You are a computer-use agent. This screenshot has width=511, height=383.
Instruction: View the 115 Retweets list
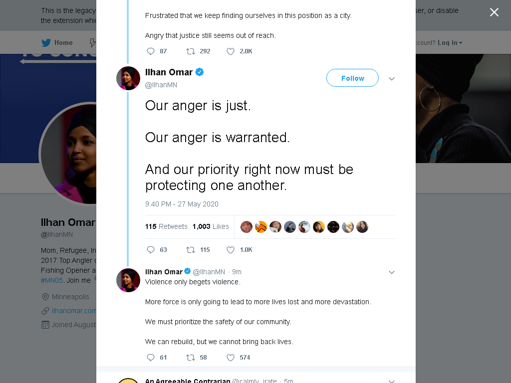[166, 226]
